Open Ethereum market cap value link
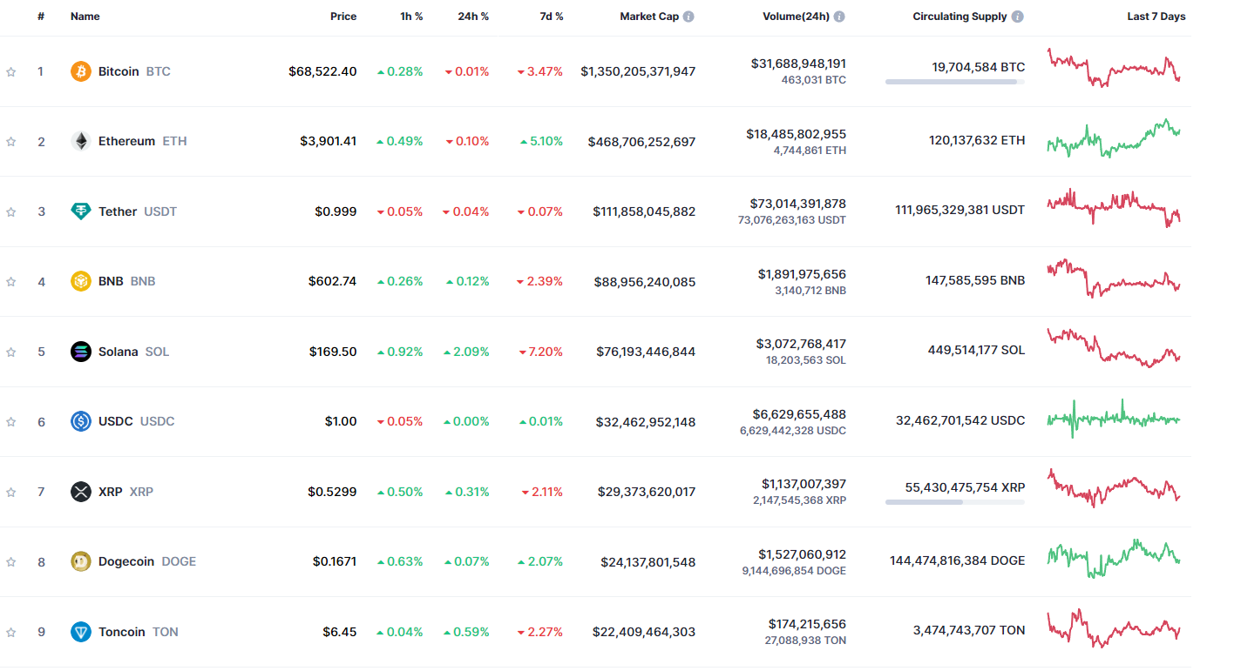This screenshot has height=671, width=1241. (641, 141)
